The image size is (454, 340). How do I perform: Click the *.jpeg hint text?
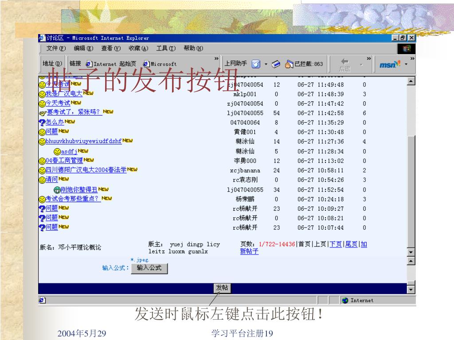click(x=140, y=259)
